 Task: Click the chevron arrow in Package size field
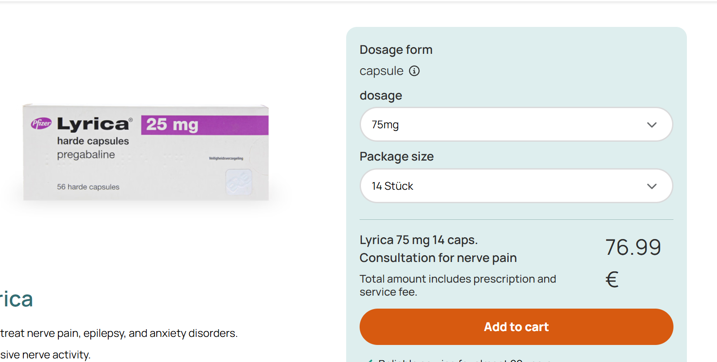[x=651, y=186]
